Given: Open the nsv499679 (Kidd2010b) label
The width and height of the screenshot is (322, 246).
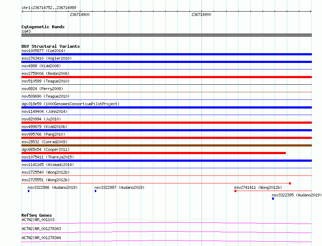Looking at the screenshot, I should click(45, 127).
